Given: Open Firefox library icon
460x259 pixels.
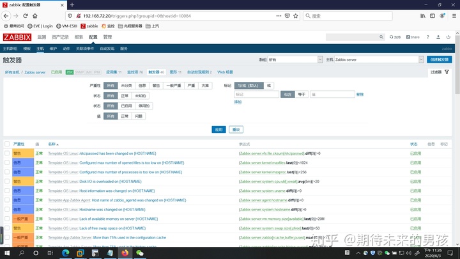Looking at the screenshot, I should pos(423,16).
